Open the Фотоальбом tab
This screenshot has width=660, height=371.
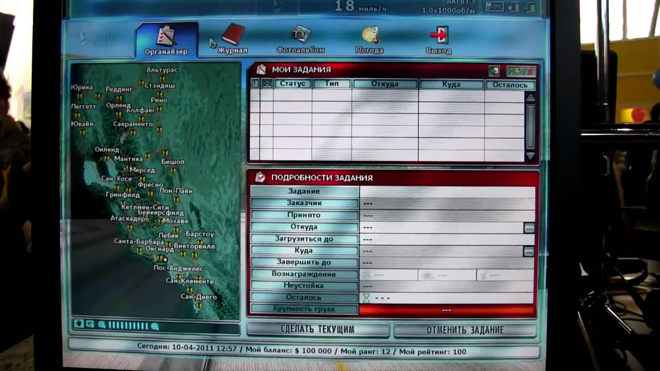tap(301, 40)
